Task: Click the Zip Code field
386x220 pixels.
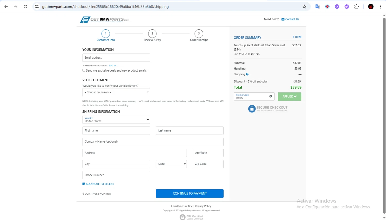Action: pos(208,164)
